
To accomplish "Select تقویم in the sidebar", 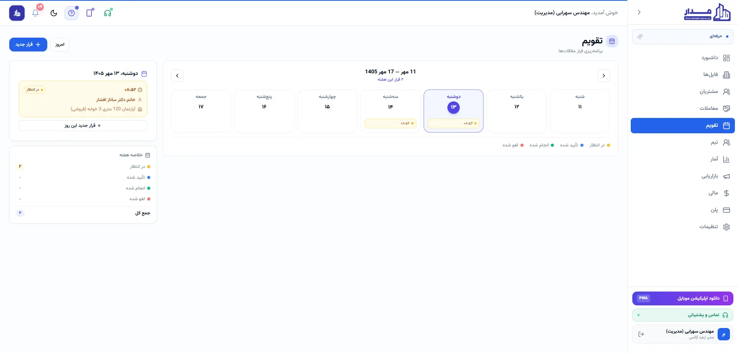I will (683, 126).
